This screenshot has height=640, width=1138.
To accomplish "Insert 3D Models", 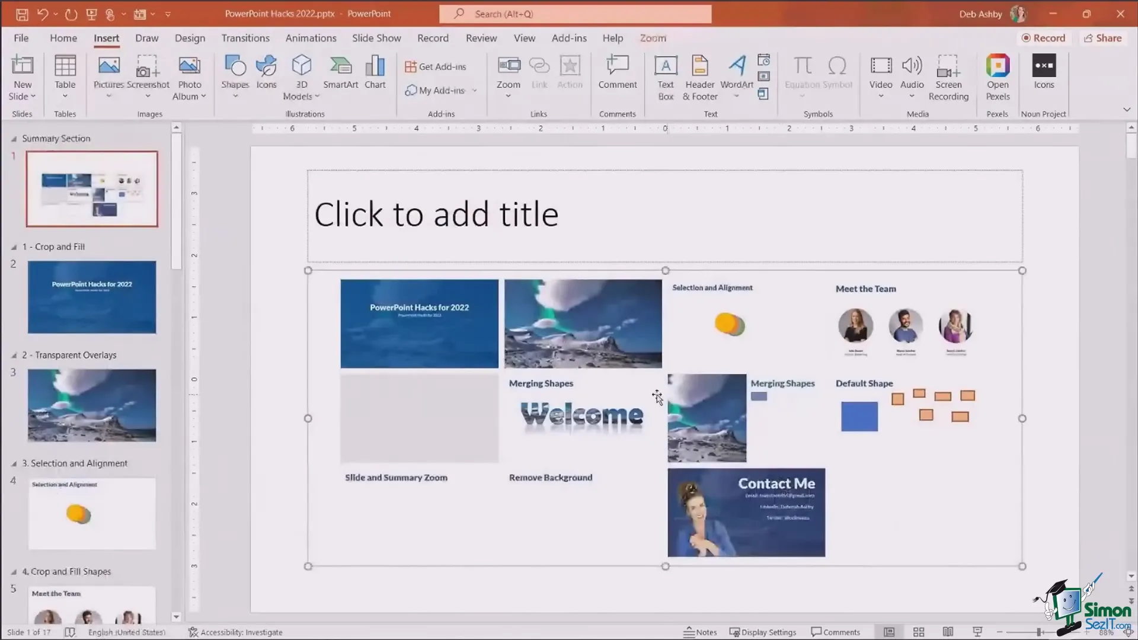I will click(x=302, y=78).
